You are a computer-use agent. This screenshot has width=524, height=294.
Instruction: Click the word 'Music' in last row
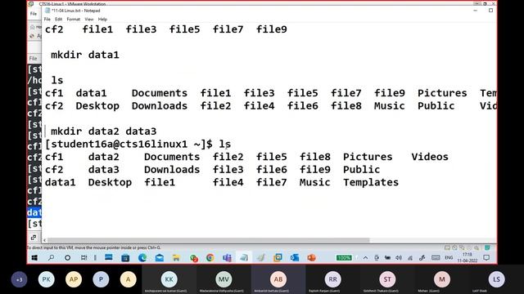(x=314, y=182)
